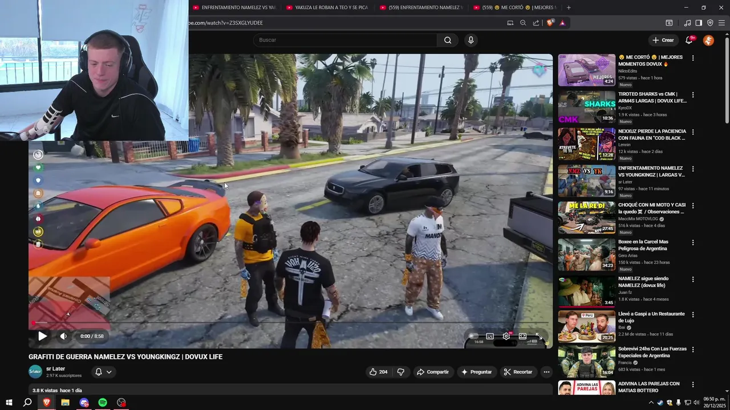Open Spotify from the taskbar
Screen dimensions: 730x410
[x=103, y=403]
